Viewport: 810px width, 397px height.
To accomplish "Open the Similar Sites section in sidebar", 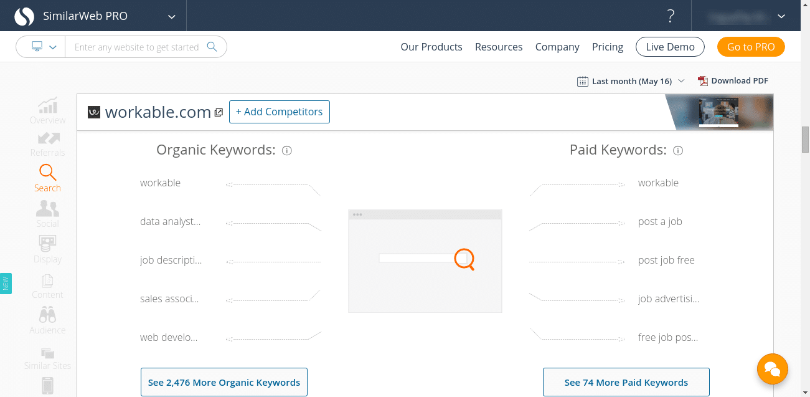I will [47, 358].
